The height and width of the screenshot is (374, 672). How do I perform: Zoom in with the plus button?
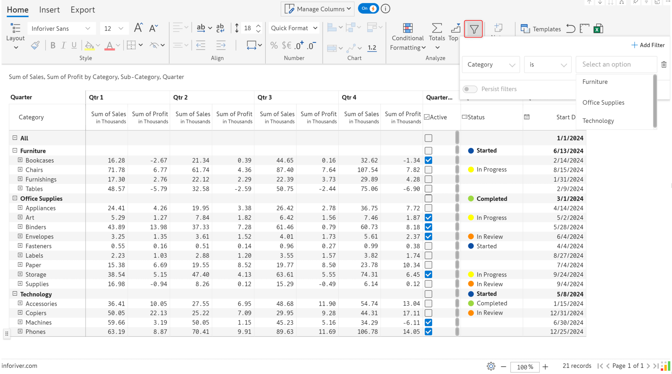click(545, 367)
